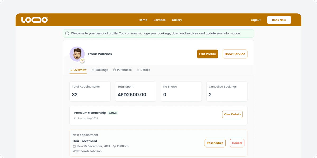Click Ethan Williams profile avatar picture

tap(77, 54)
